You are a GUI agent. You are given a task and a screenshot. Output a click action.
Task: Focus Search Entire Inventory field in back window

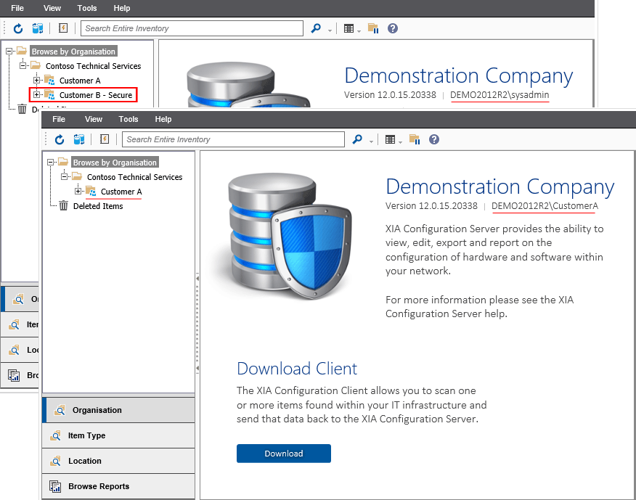coord(192,28)
